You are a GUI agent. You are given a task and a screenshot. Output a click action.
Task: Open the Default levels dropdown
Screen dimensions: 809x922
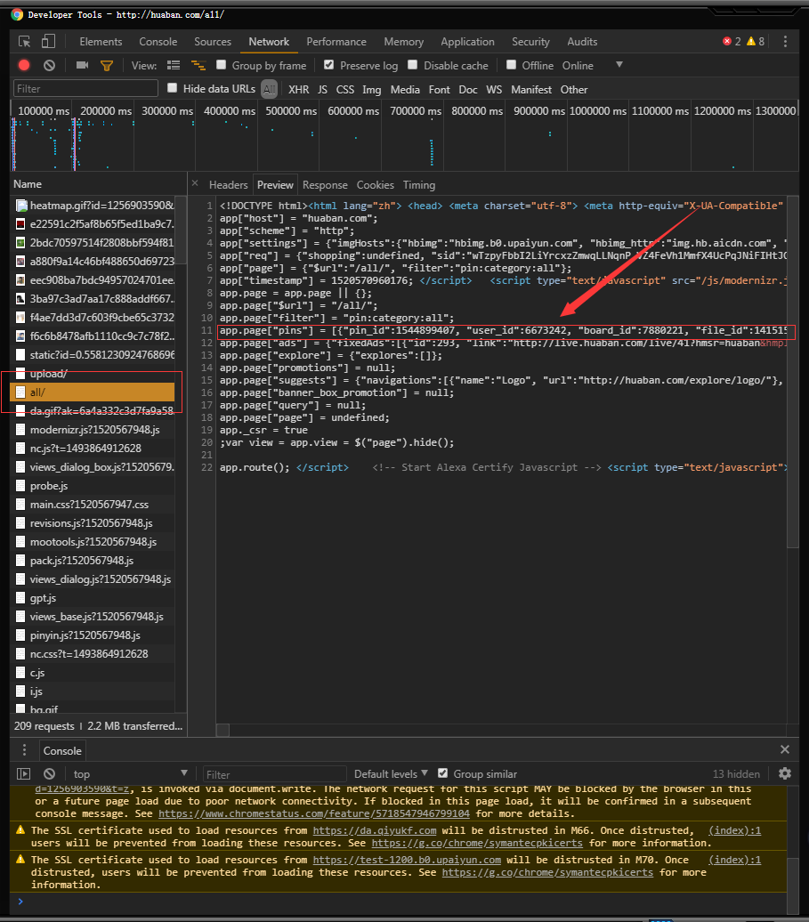click(391, 774)
